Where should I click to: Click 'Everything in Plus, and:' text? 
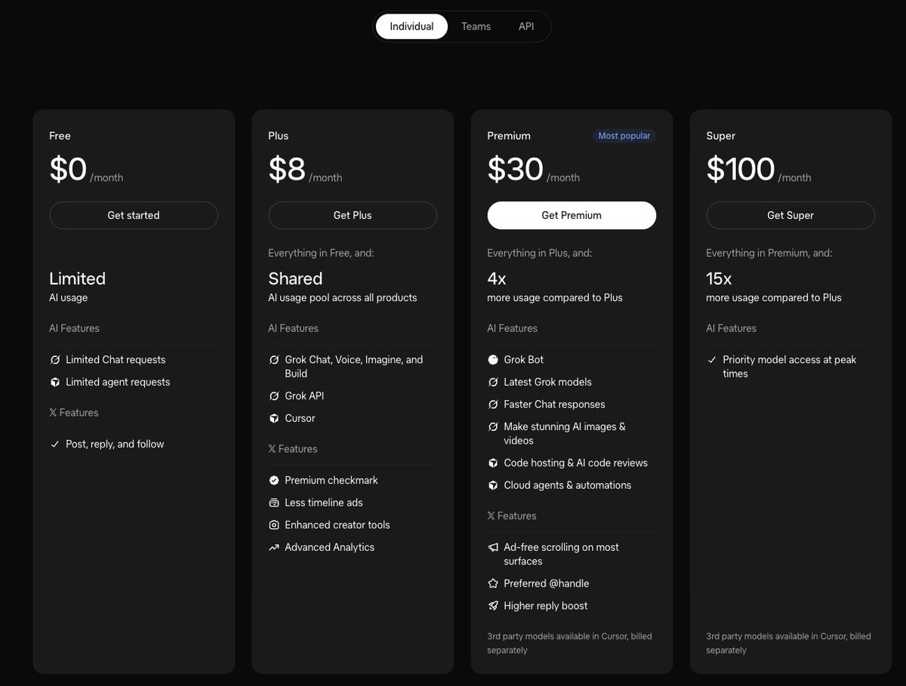coord(540,253)
